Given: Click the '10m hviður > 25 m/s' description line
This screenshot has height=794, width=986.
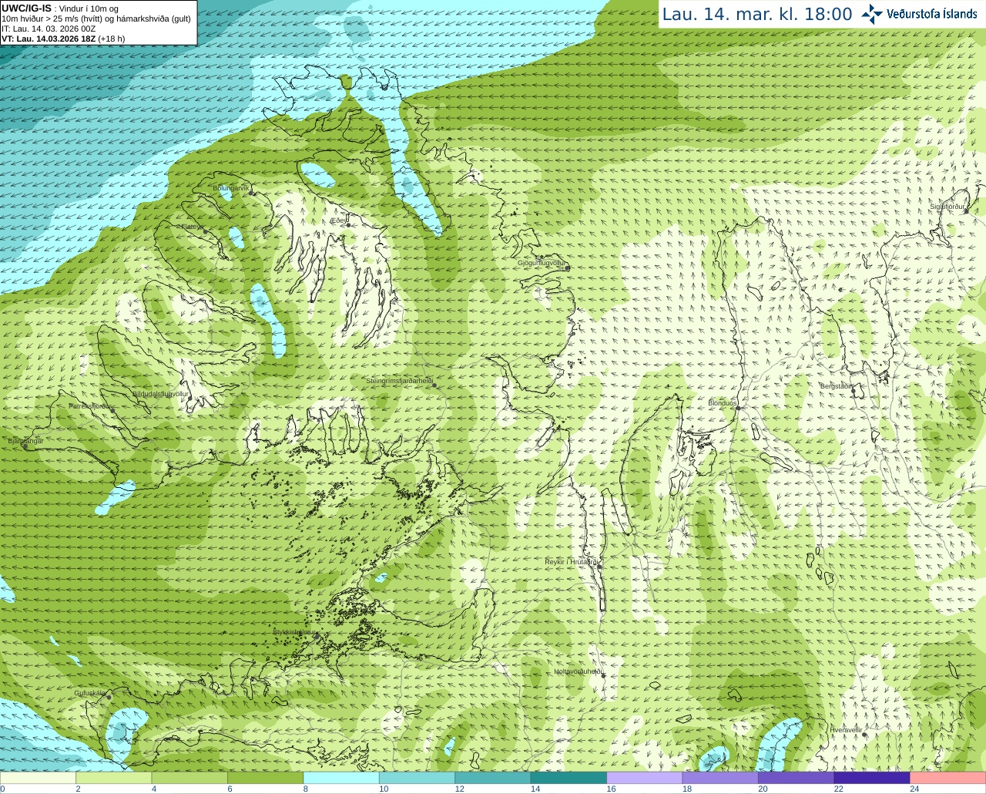Looking at the screenshot, I should point(96,19).
